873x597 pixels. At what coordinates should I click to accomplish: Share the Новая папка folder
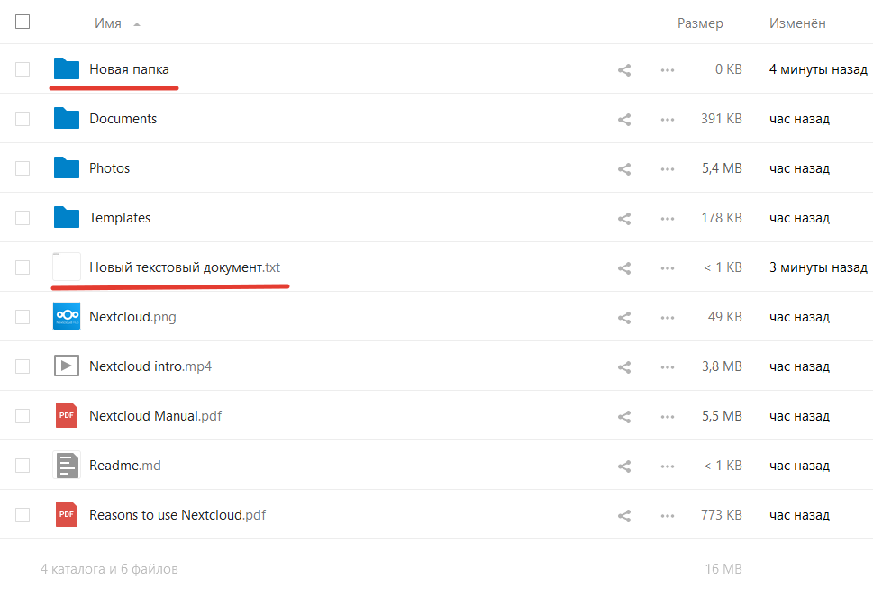coord(624,70)
